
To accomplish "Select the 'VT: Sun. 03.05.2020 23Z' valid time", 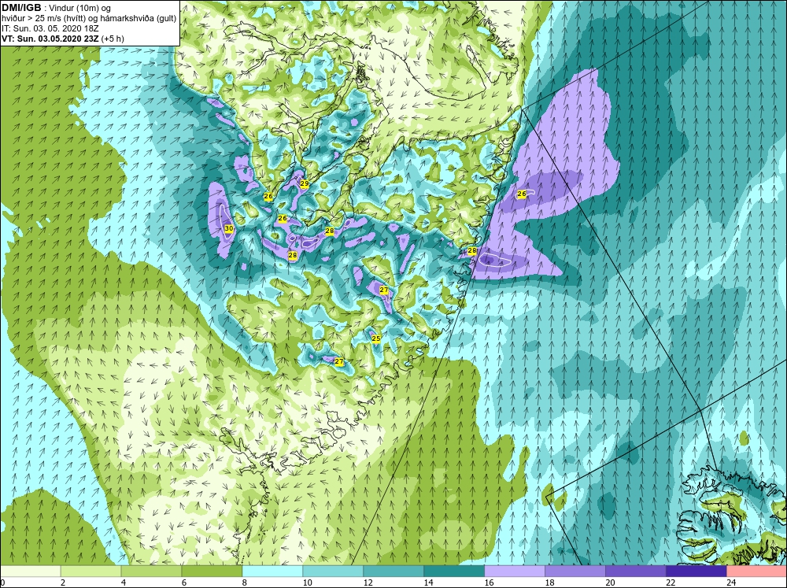I will (50, 39).
